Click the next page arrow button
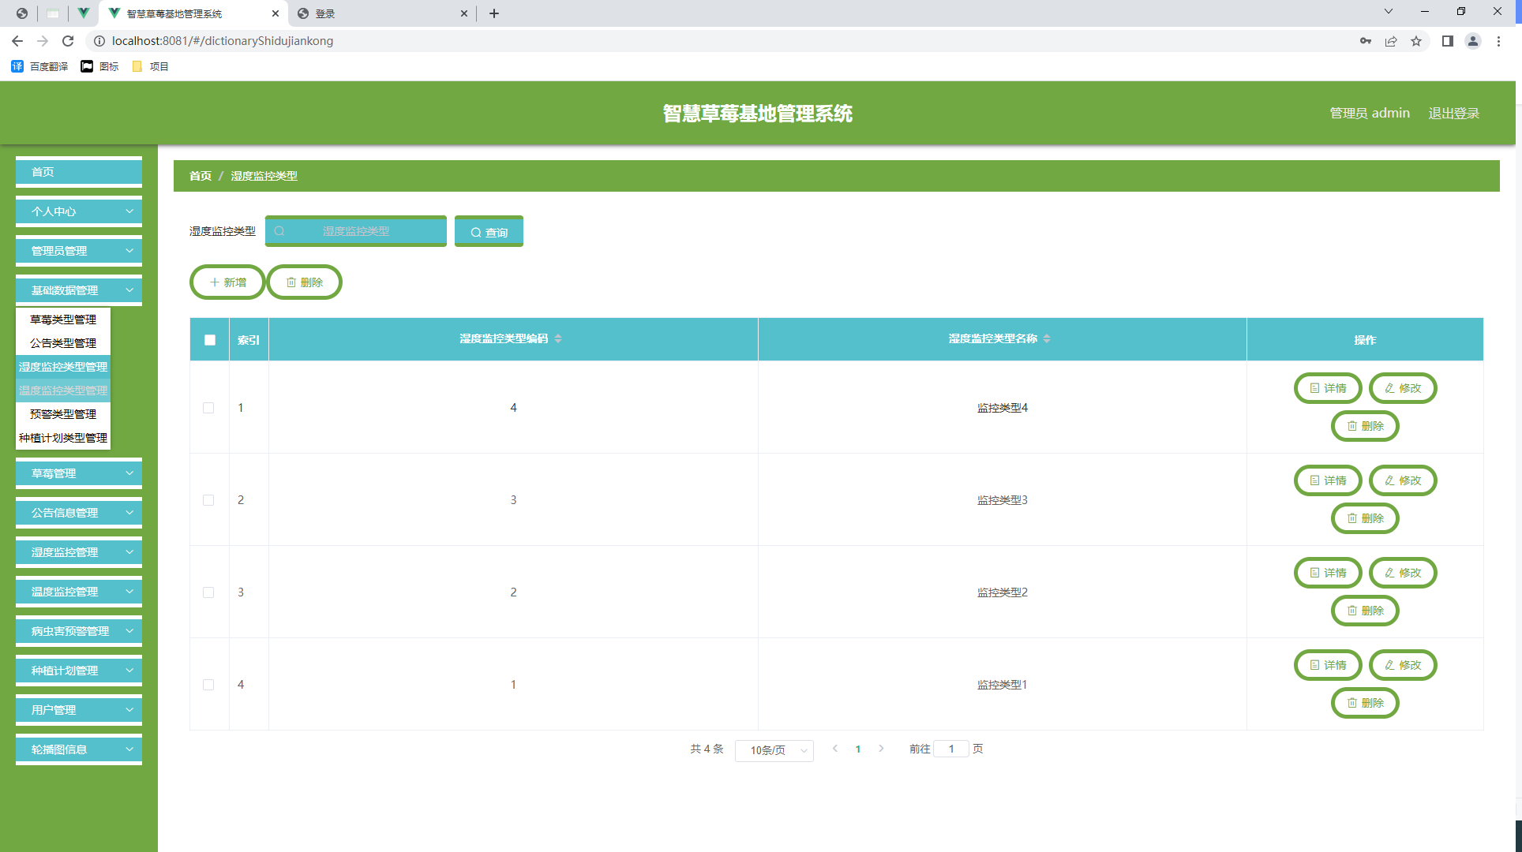Viewport: 1522px width, 852px height. (880, 749)
